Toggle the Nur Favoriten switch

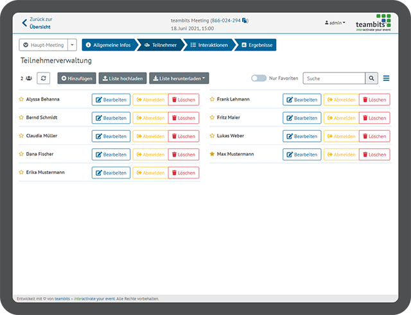point(259,78)
